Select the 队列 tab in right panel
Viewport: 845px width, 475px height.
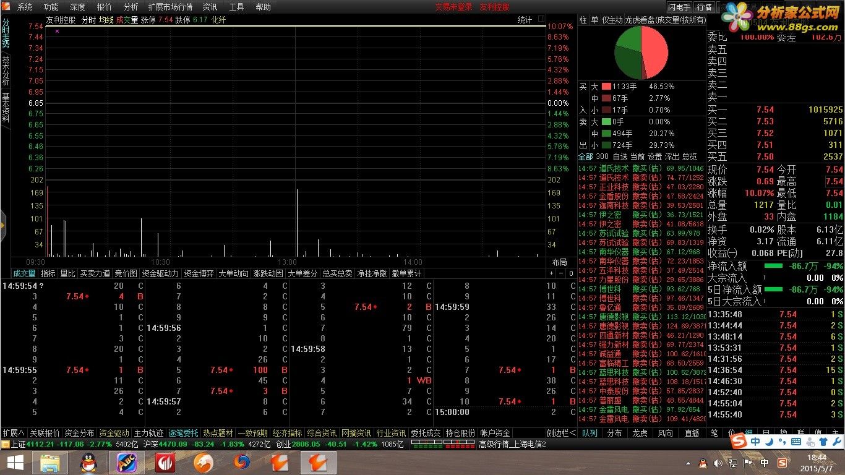(x=590, y=433)
